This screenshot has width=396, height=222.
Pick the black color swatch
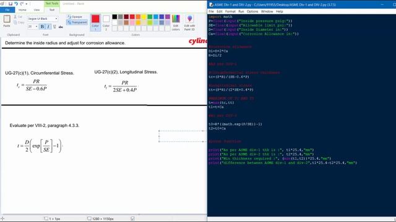coord(114,17)
